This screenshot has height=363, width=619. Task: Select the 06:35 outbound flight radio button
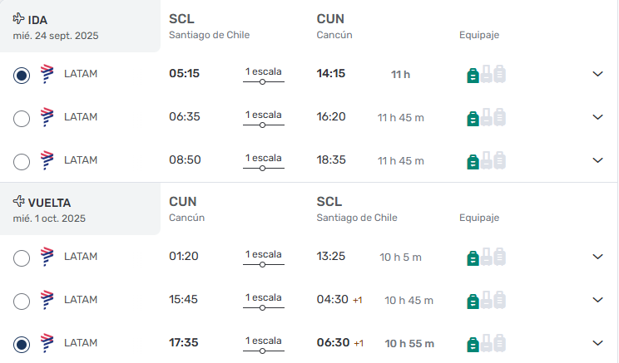click(x=22, y=119)
